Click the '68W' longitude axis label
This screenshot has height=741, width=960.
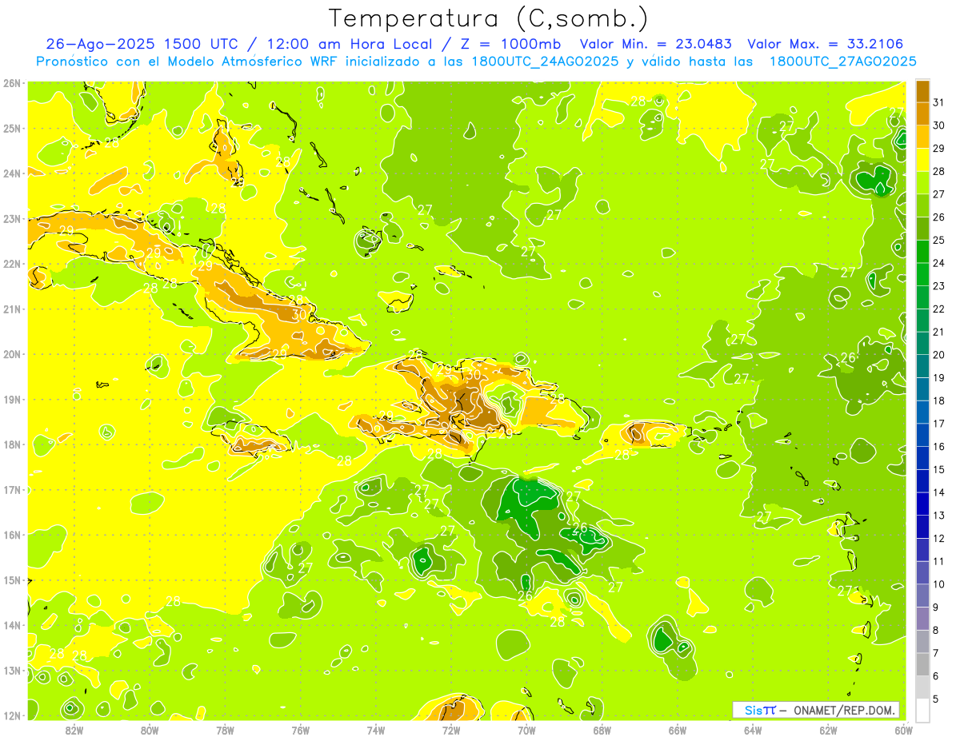[x=602, y=730]
